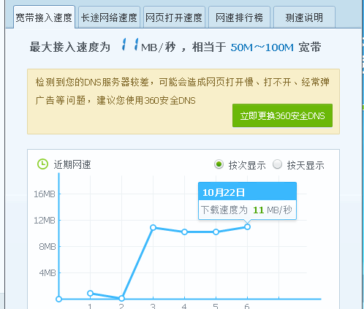Click the 8MB axis label
Screen dimensions: 364x309
48,247
